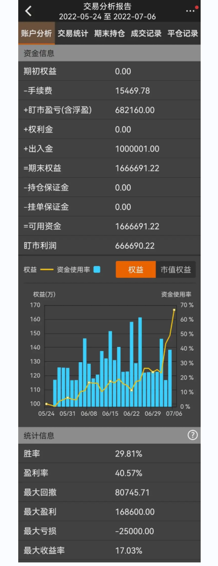Open the three-dot more options menu
Viewport: 218px width, 566px height.
coord(190,11)
